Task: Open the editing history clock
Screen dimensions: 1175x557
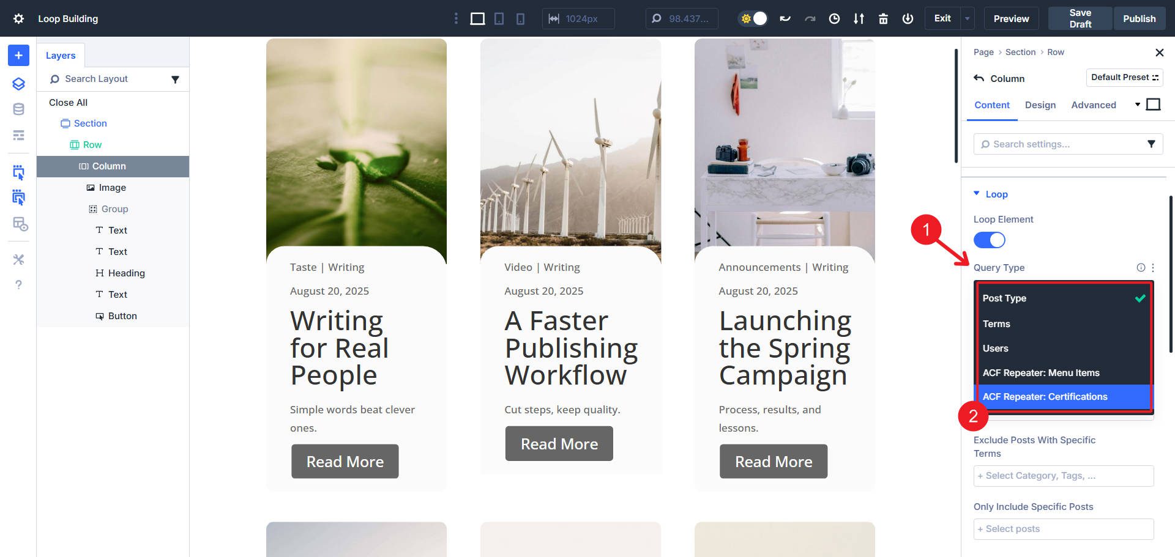Action: coord(834,18)
